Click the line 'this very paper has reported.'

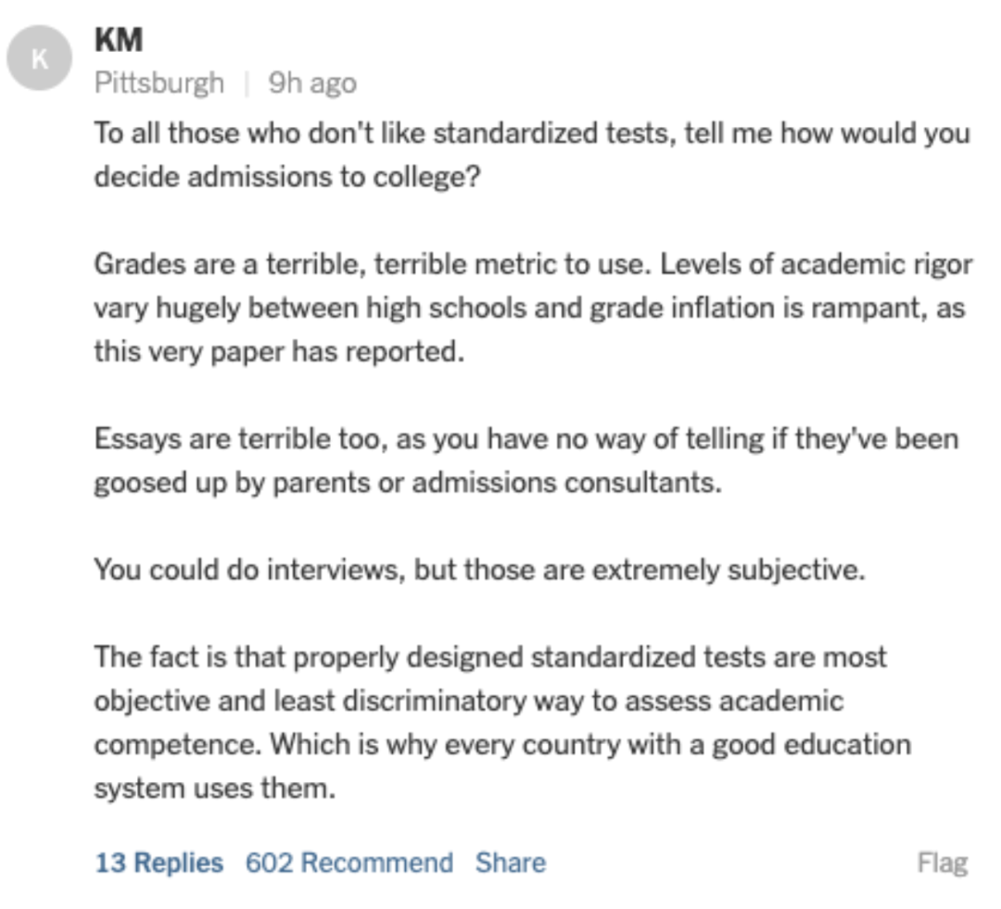tap(280, 352)
